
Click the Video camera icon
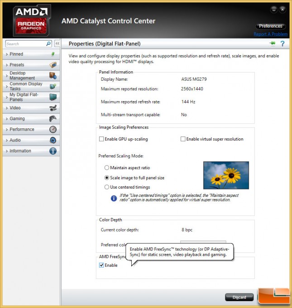coord(53,108)
